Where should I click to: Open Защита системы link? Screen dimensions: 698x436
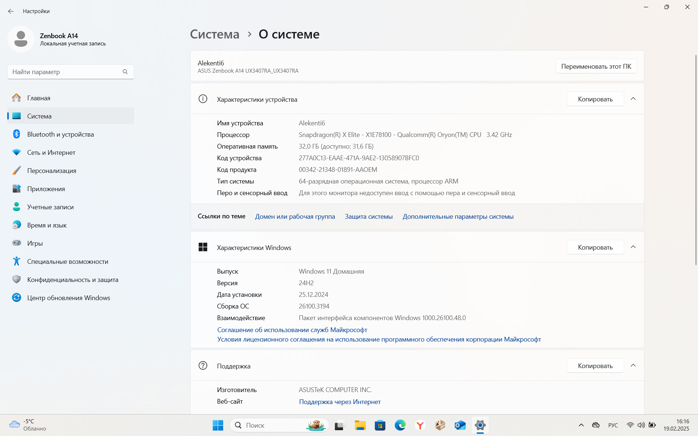tap(369, 217)
